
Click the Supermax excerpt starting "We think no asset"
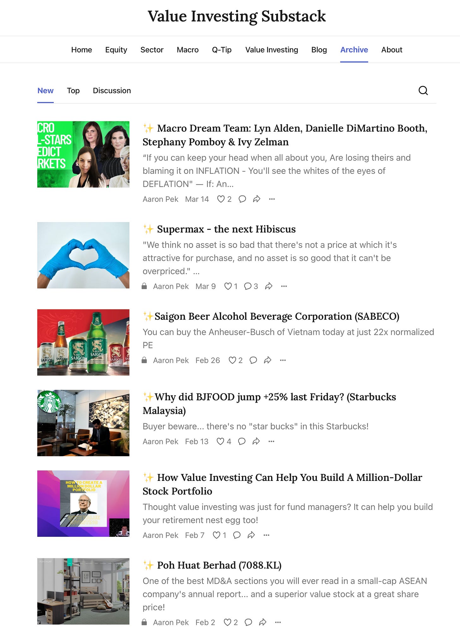[x=269, y=258]
